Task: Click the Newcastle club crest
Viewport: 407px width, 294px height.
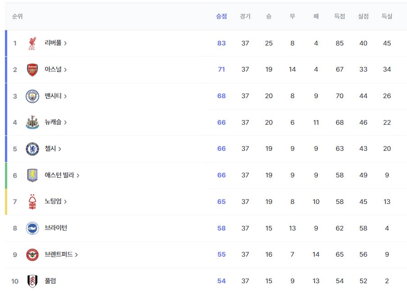Action: [x=32, y=122]
